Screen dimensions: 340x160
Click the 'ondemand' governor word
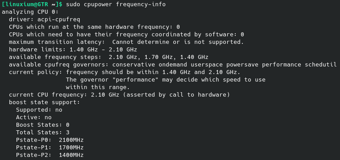coord(173,65)
